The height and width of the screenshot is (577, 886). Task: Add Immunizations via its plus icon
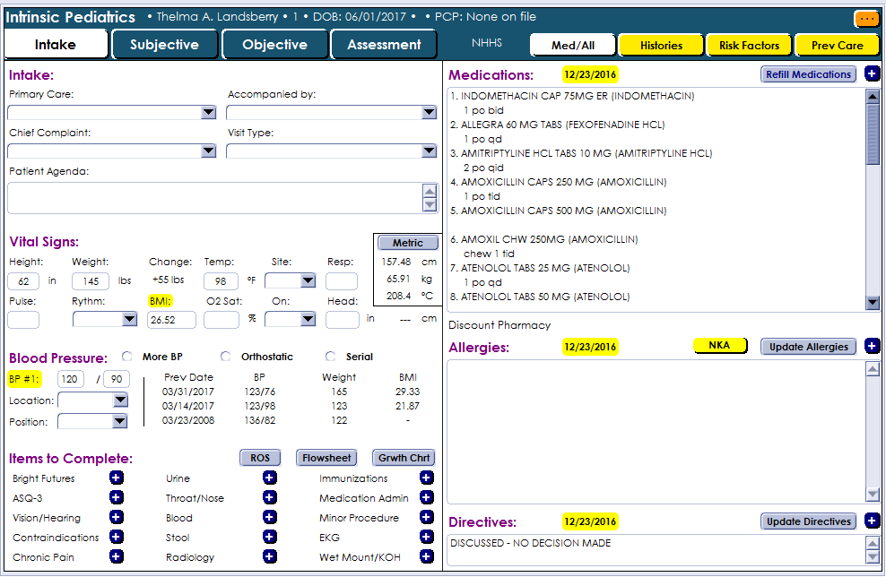click(426, 478)
